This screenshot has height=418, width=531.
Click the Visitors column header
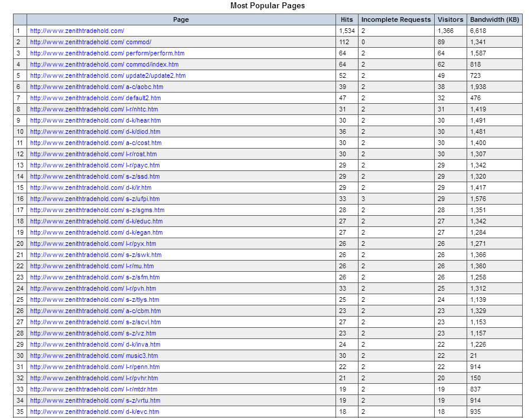point(451,19)
